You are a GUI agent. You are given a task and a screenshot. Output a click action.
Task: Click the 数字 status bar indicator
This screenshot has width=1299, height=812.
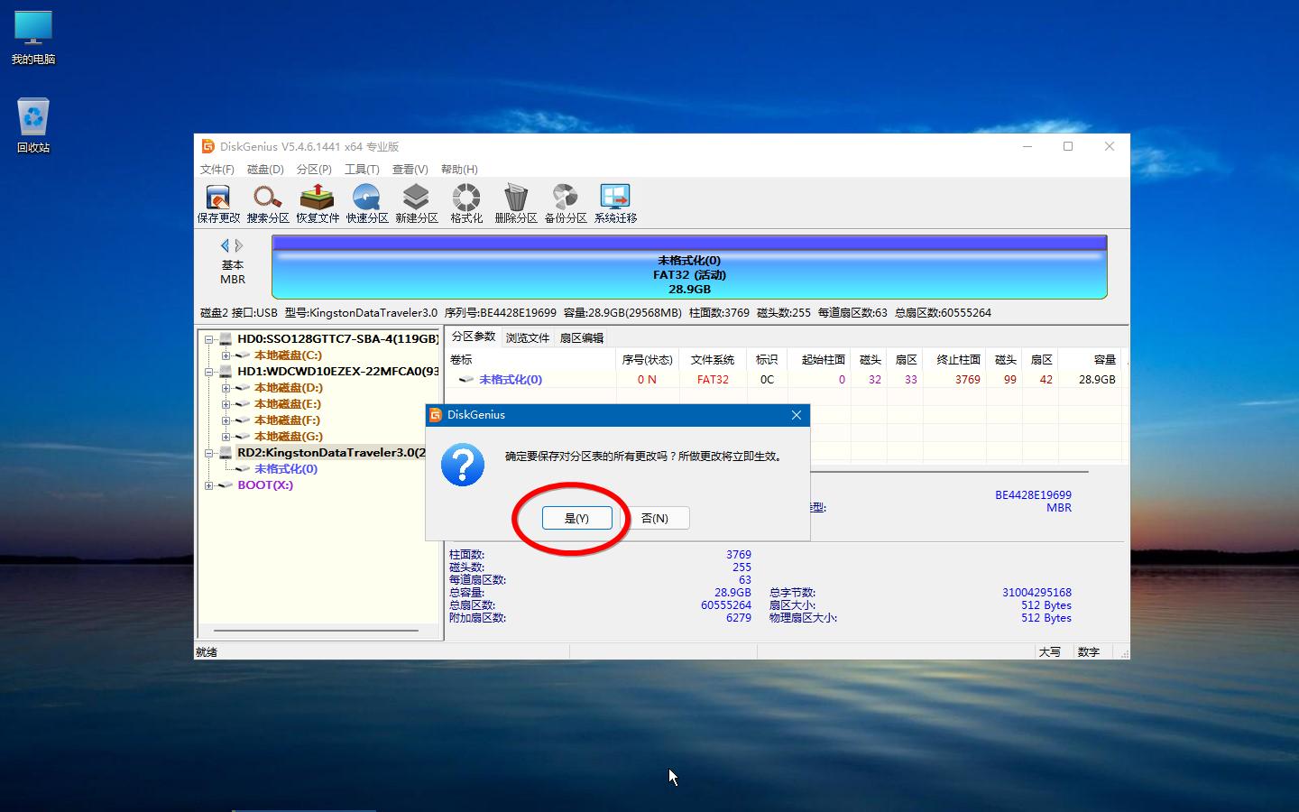pos(1089,652)
